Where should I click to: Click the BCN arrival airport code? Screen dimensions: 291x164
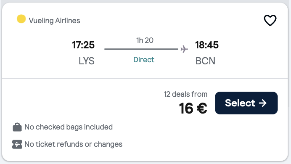pyautogui.click(x=205, y=61)
